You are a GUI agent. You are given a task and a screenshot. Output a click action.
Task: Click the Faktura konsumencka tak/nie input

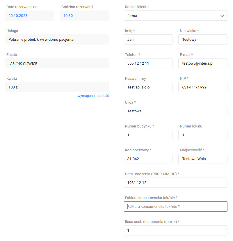(x=175, y=207)
